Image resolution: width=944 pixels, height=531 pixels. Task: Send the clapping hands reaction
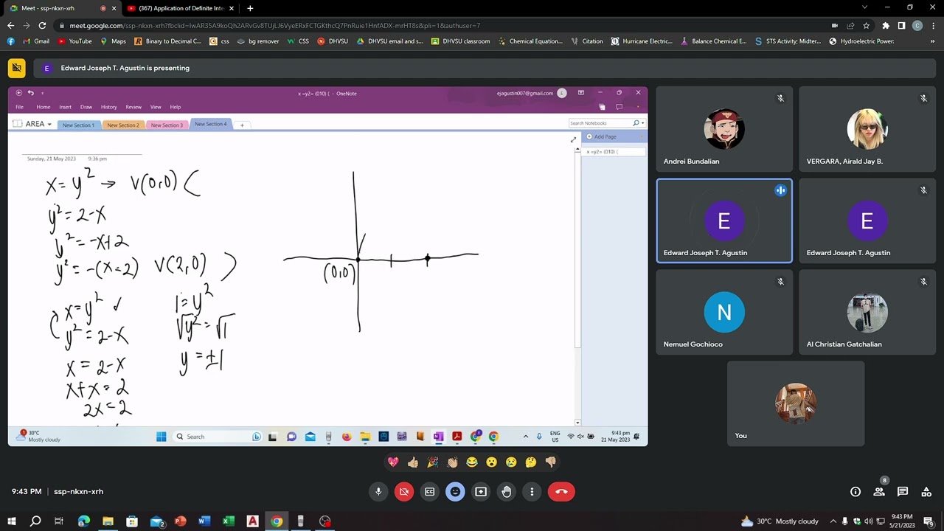point(452,462)
